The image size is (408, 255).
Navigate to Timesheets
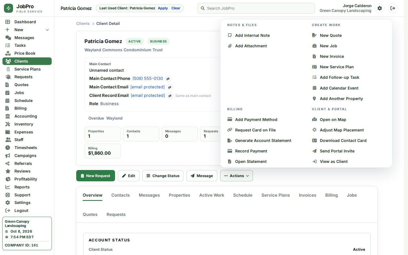coord(27,148)
